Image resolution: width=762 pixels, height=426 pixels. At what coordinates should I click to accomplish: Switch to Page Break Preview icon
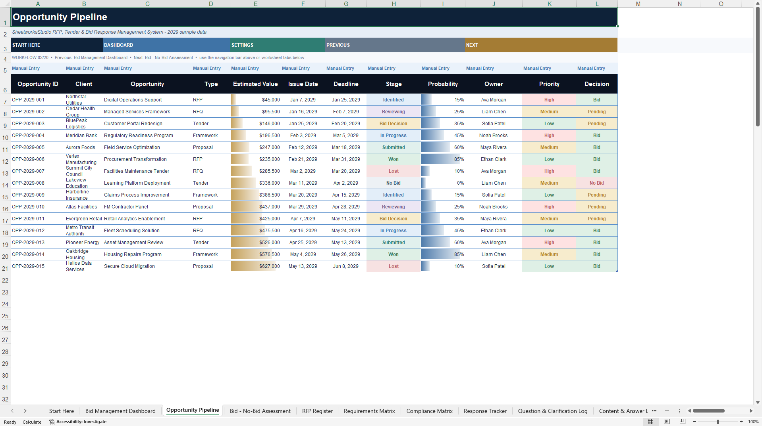pyautogui.click(x=683, y=422)
